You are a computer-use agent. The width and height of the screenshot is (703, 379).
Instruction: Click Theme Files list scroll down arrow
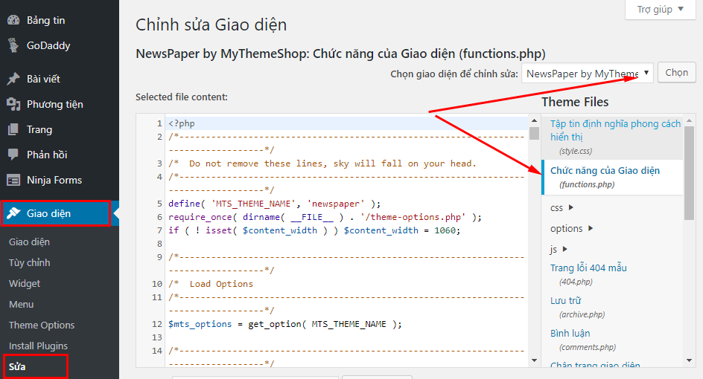[689, 360]
